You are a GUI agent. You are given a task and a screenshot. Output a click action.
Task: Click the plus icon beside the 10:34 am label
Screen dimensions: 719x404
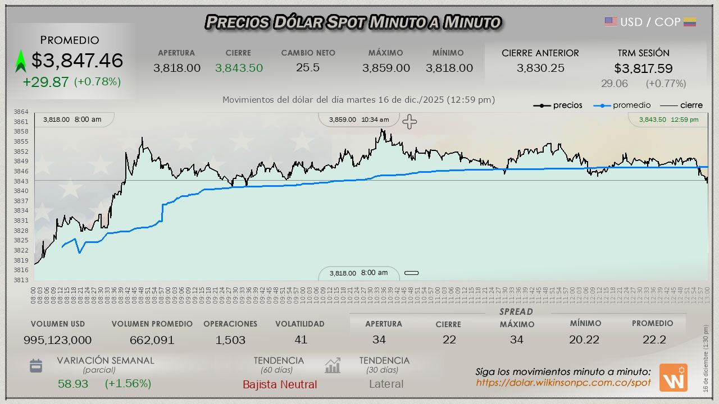coord(409,122)
